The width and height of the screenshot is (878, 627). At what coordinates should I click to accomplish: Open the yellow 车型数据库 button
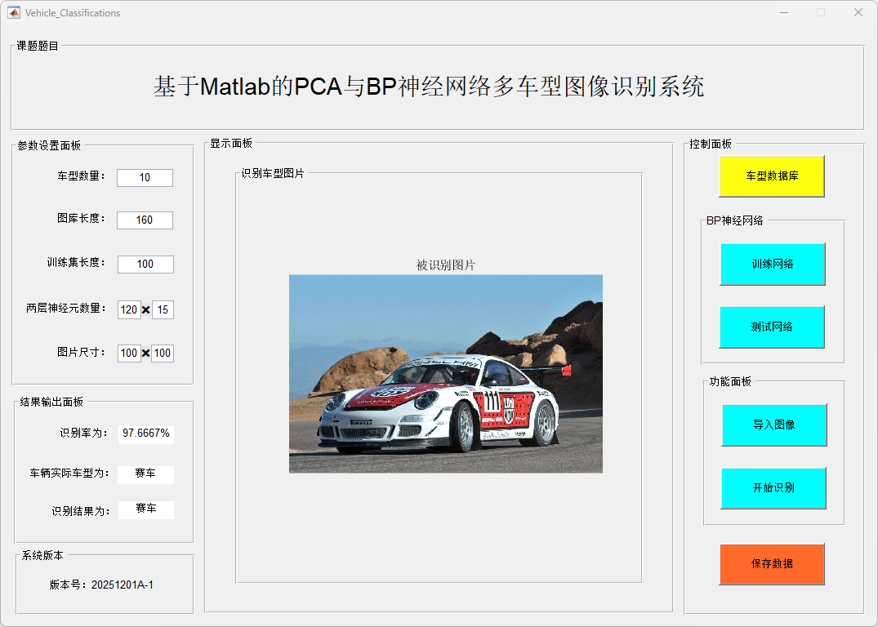[x=772, y=176]
